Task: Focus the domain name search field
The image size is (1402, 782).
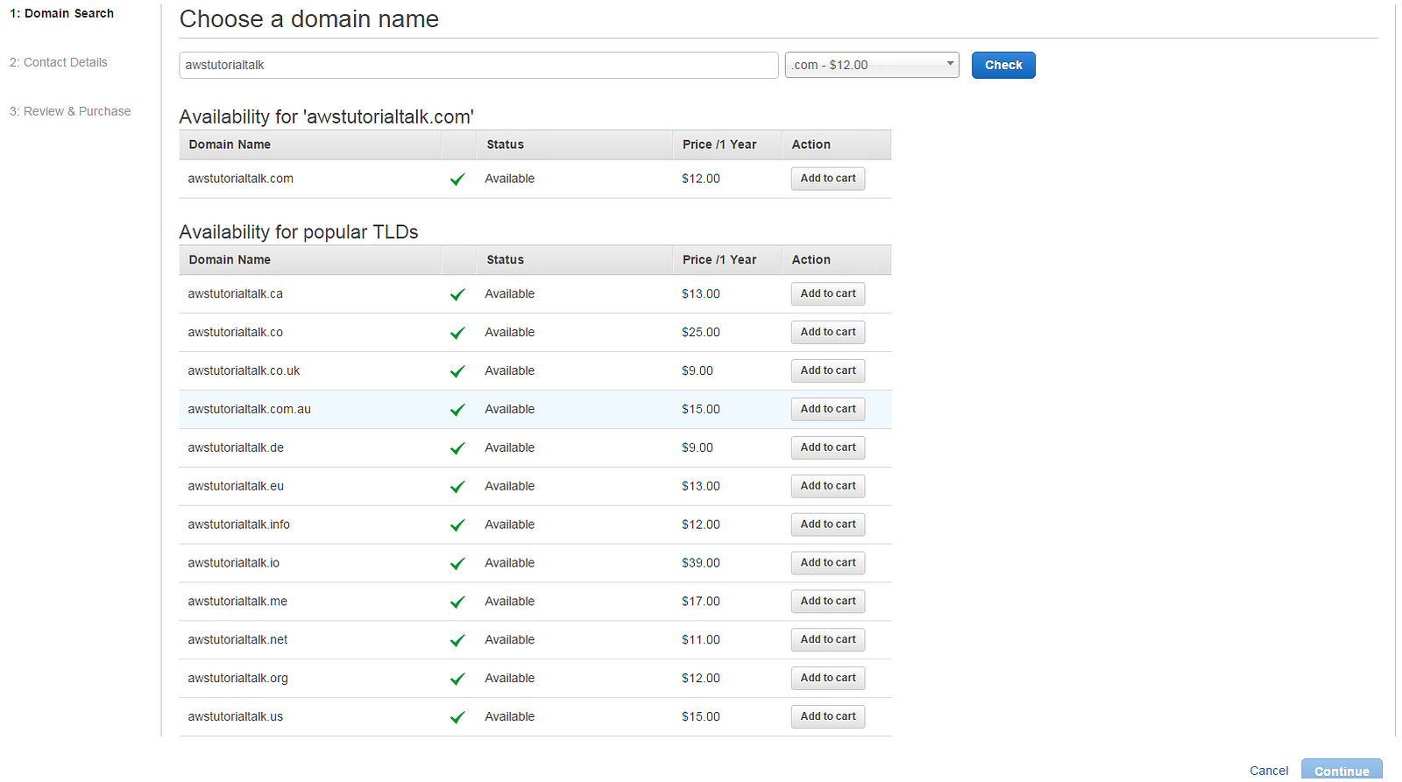Action: (x=478, y=65)
